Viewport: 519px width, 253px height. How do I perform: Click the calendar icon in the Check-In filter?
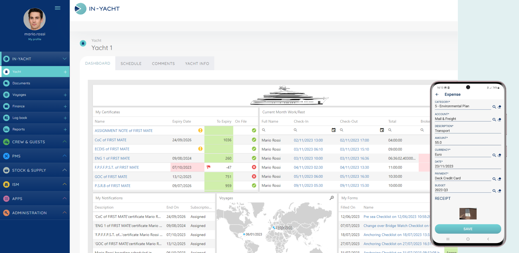tap(333, 130)
